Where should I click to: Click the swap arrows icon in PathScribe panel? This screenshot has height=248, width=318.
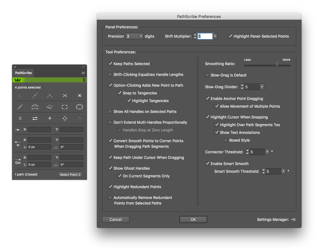[x=35, y=118]
